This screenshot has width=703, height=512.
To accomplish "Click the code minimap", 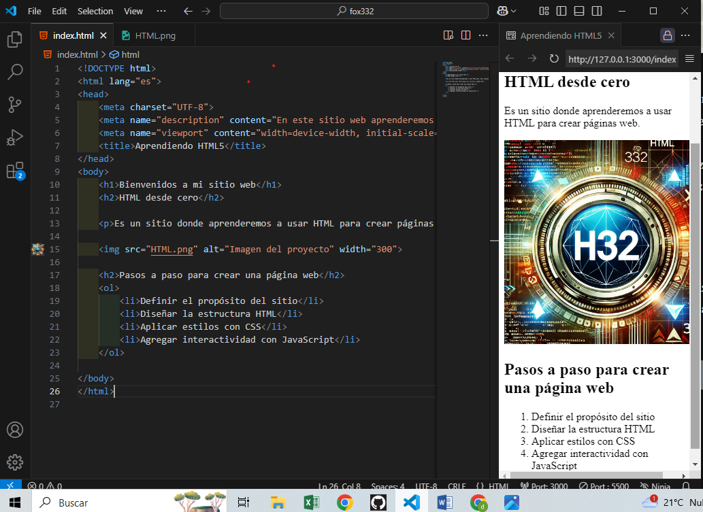I will [465, 79].
